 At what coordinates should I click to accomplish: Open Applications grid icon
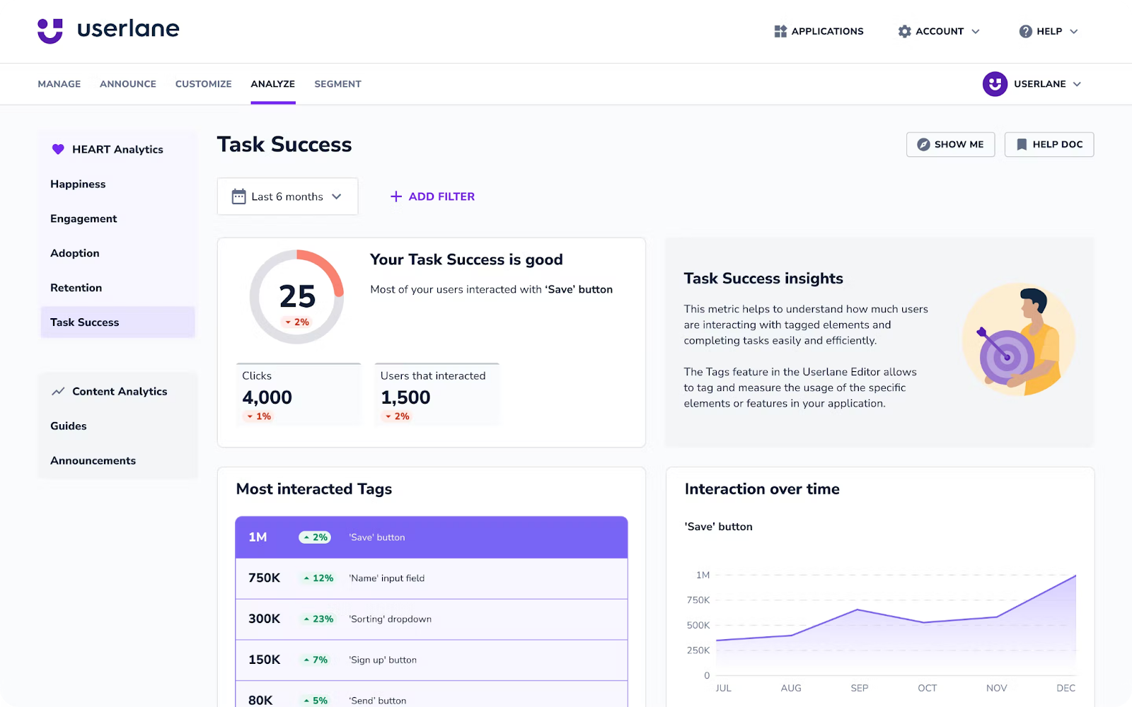[x=780, y=31]
